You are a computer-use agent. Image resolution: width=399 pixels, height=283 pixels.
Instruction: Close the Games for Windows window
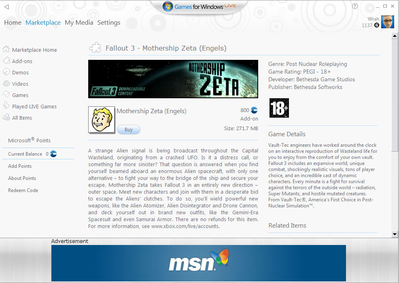click(393, 6)
